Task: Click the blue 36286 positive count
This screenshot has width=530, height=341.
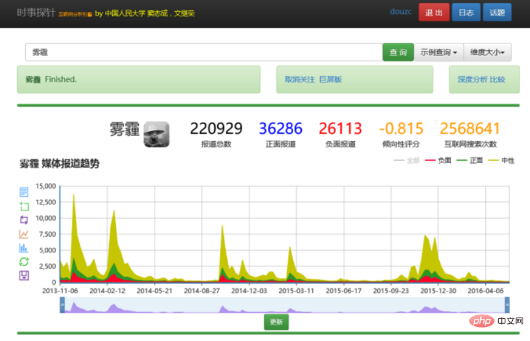Action: [280, 129]
